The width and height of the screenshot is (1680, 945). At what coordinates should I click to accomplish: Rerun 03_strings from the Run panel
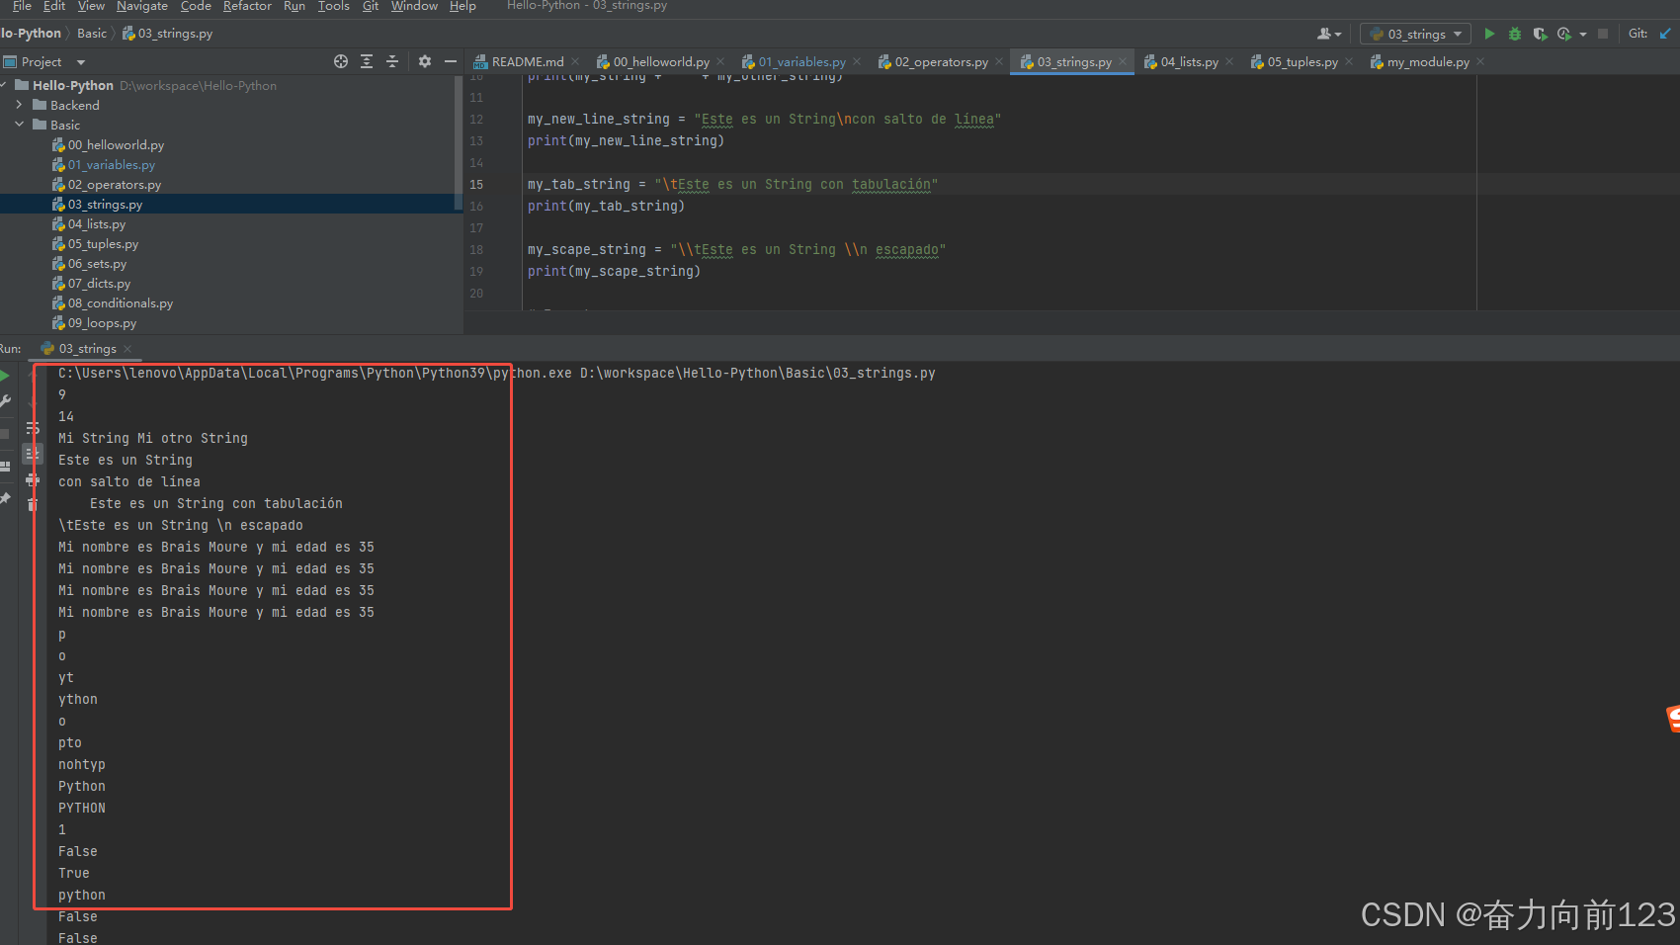coord(5,376)
